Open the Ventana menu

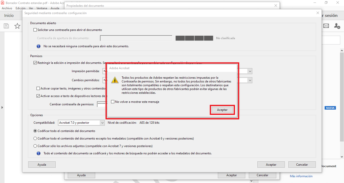point(42,8)
